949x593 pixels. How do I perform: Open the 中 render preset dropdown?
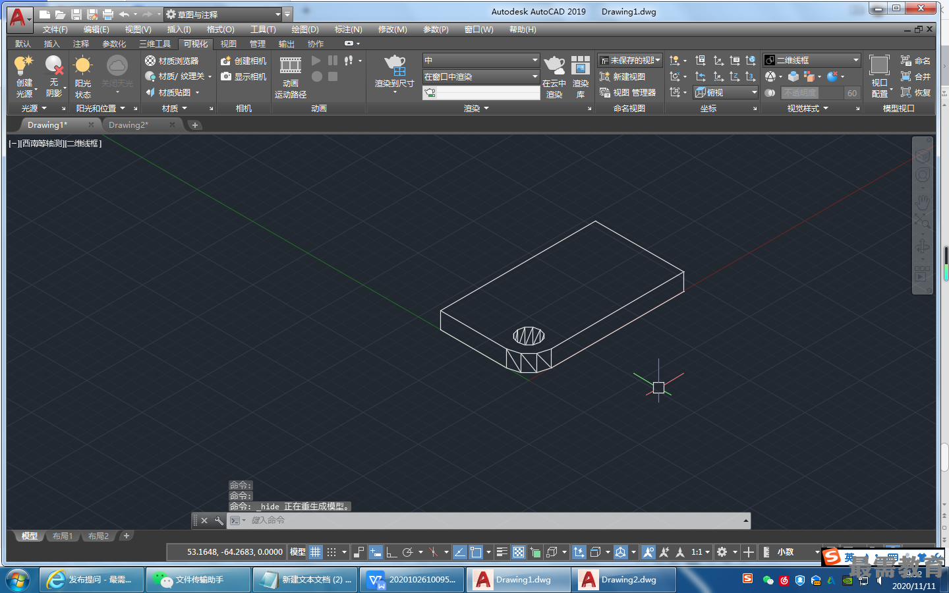481,60
